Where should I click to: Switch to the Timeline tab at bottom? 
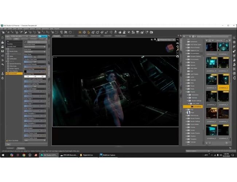tap(21, 149)
